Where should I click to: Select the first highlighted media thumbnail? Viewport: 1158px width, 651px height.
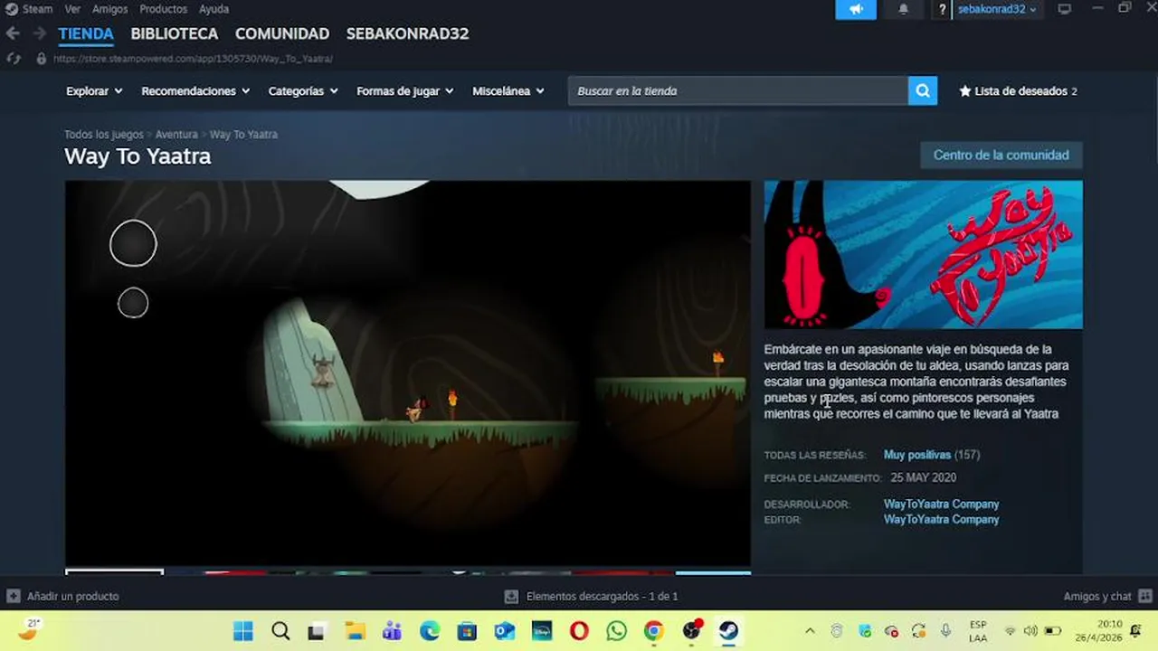click(114, 571)
